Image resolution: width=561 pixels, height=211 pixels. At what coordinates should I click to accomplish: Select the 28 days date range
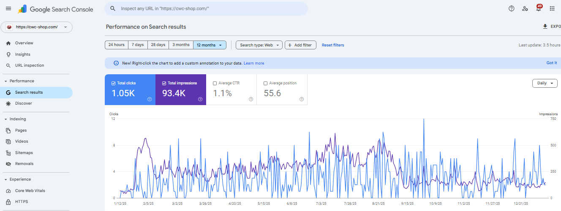(x=158, y=45)
